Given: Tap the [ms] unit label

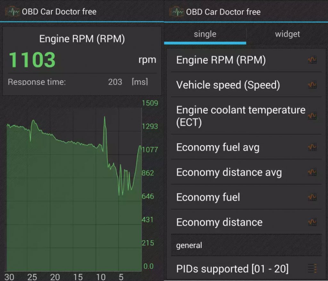Looking at the screenshot, I should (140, 82).
